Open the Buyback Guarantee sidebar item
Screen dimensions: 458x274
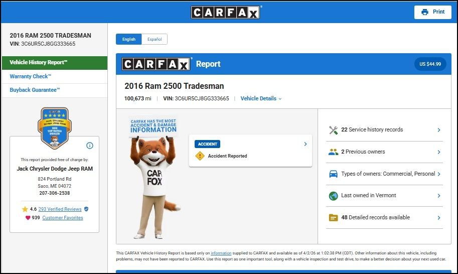35,90
